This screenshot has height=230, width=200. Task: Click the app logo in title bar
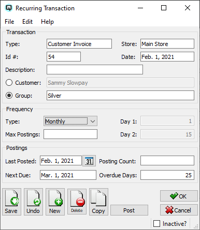pos(9,8)
